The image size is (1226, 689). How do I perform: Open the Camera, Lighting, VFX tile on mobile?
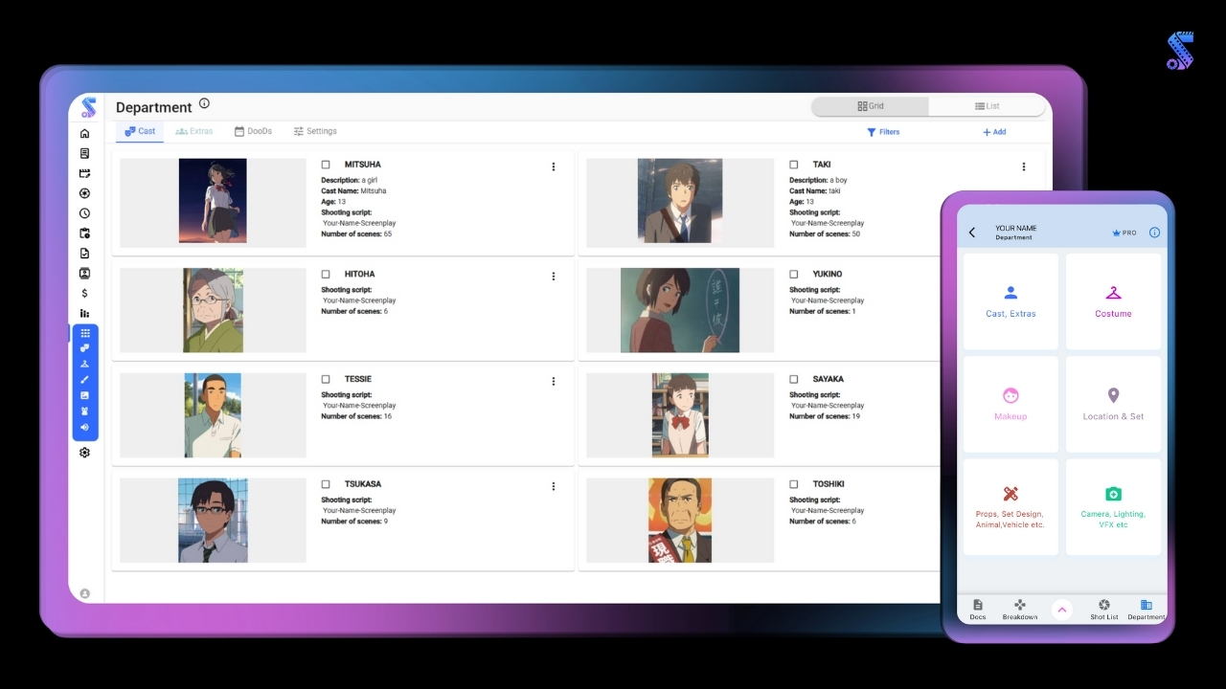pos(1113,507)
